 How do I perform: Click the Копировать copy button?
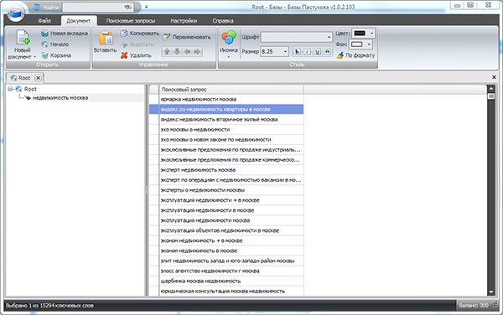point(139,34)
